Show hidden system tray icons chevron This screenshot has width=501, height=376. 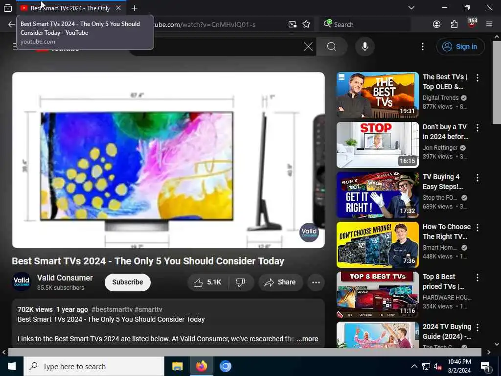tap(414, 366)
